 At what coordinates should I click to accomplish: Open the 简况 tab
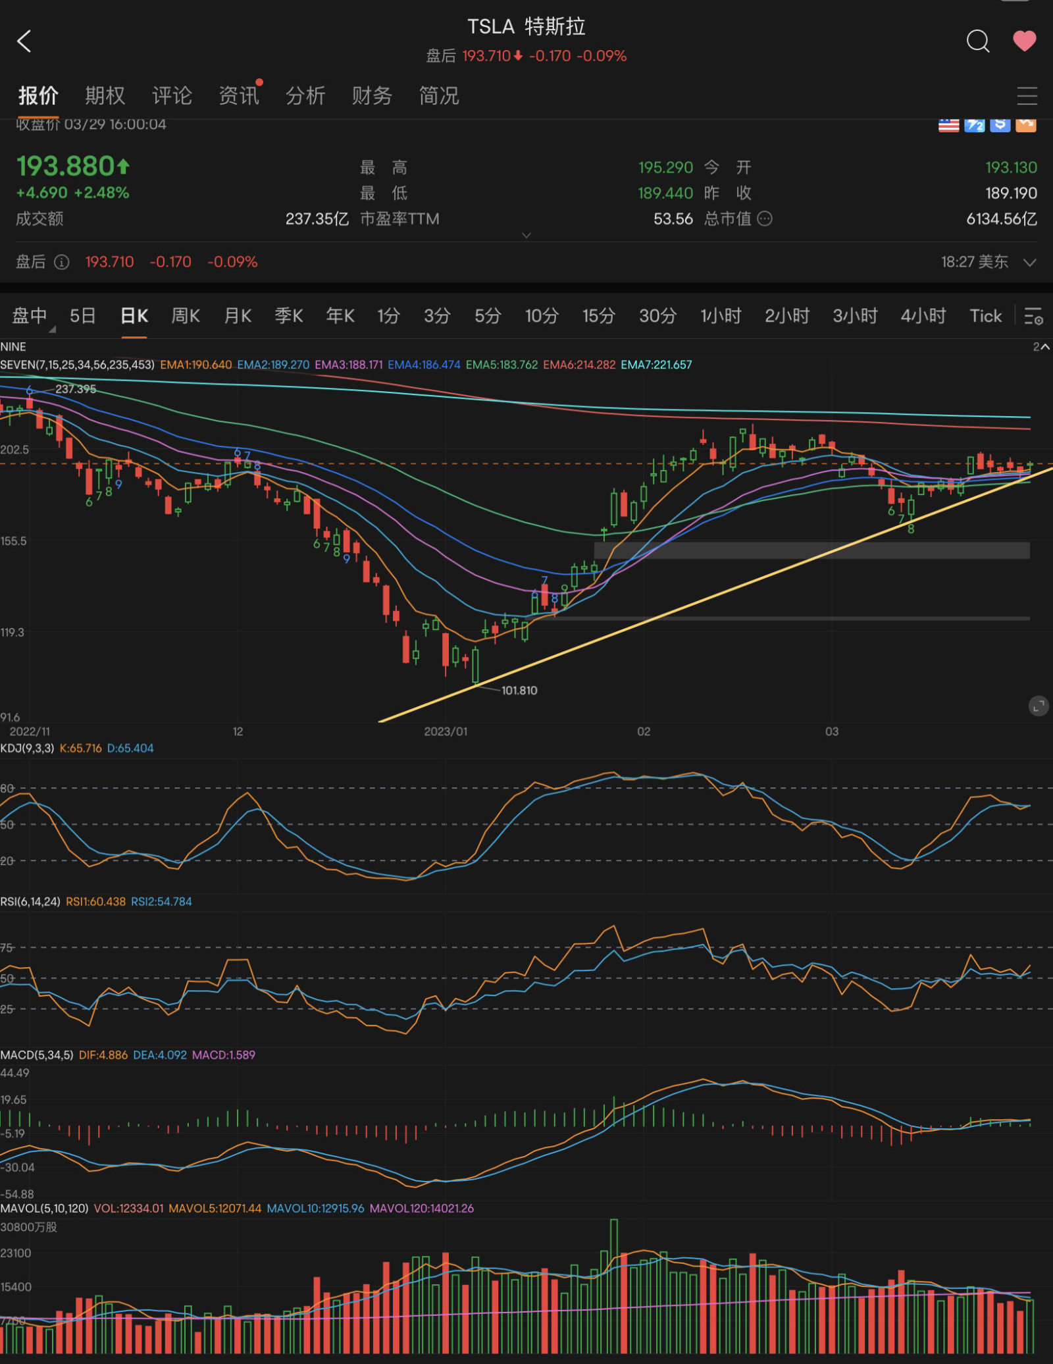(439, 96)
